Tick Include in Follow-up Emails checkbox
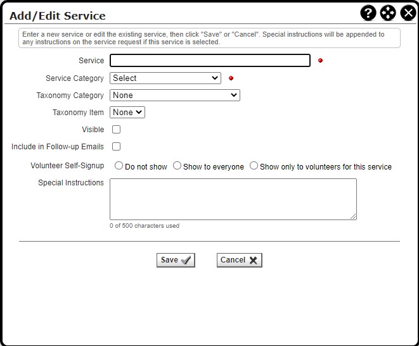Viewport: 419px width, 346px height. (116, 147)
